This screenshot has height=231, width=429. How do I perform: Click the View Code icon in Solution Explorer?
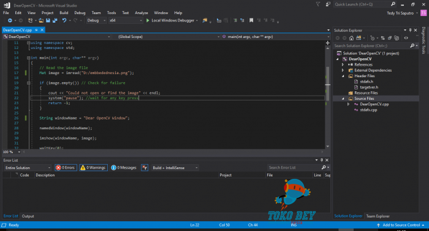coord(406,38)
